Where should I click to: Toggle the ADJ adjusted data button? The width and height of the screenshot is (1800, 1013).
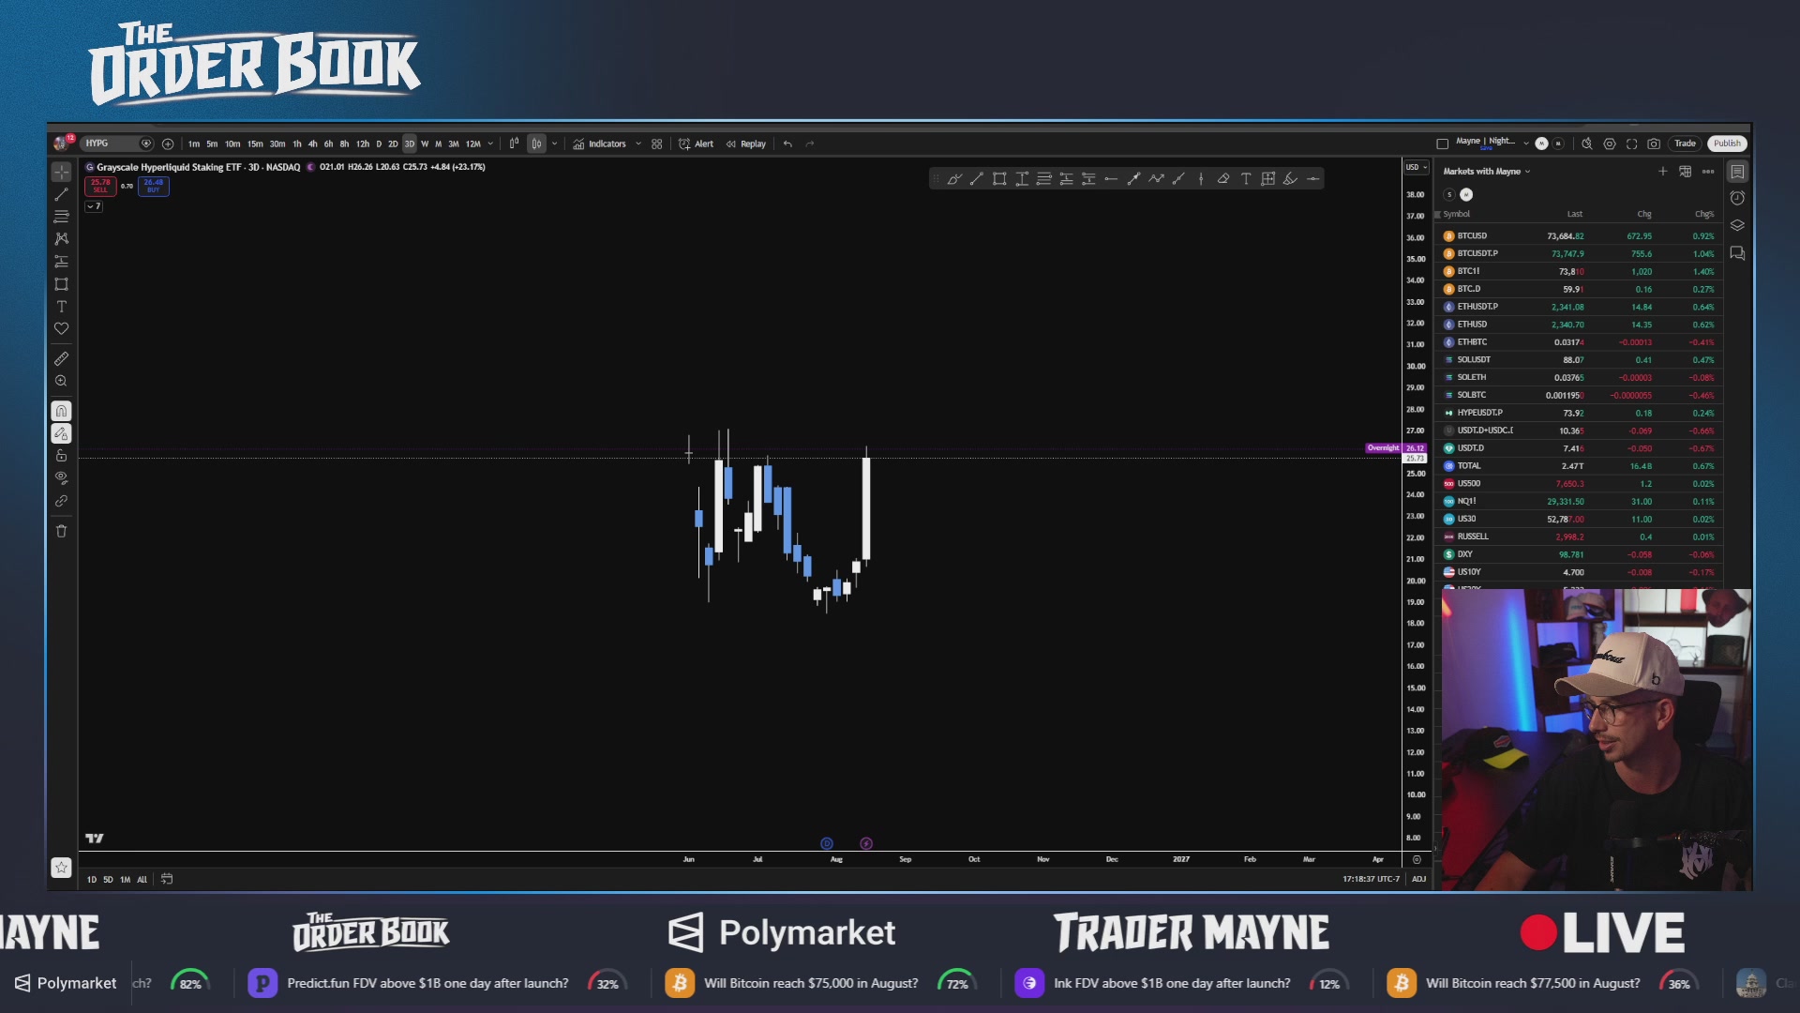pyautogui.click(x=1418, y=879)
